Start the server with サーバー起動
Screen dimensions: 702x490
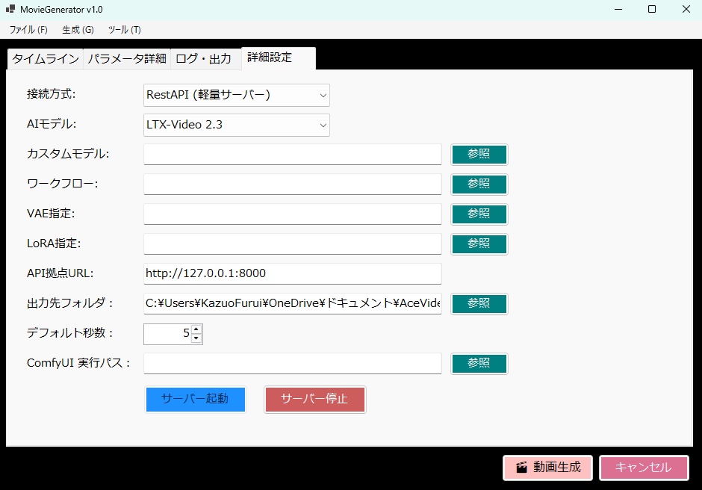pos(196,399)
